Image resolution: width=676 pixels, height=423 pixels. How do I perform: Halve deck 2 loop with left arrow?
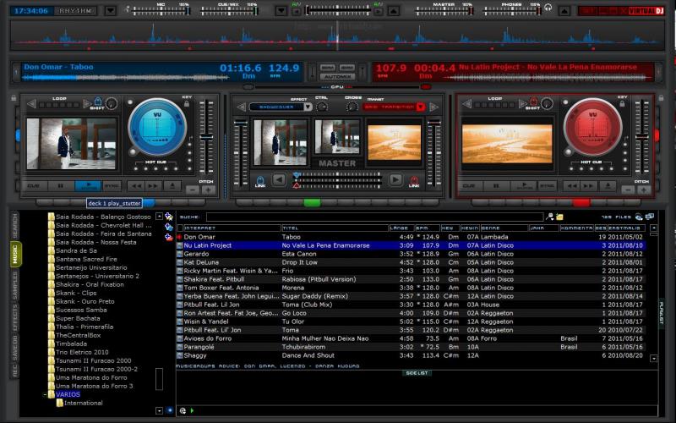(467, 104)
